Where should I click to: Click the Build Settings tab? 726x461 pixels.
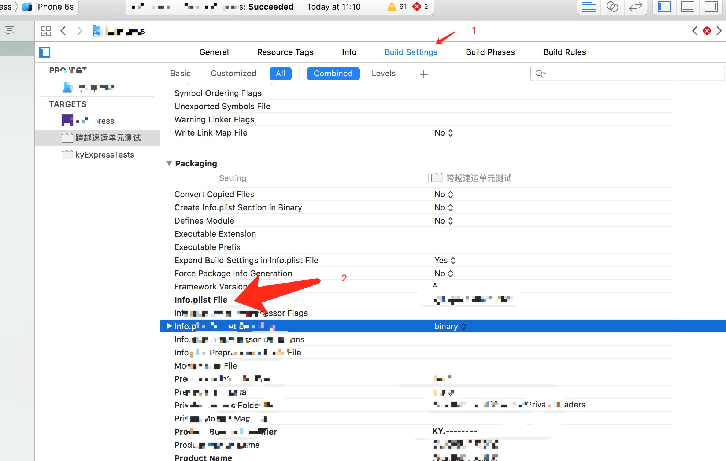(x=411, y=52)
